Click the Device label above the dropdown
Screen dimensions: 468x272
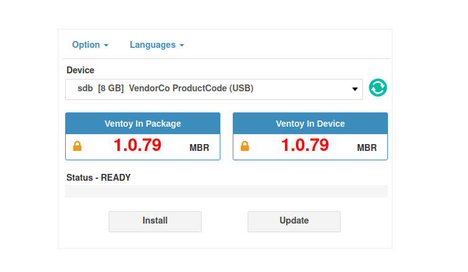(x=81, y=70)
